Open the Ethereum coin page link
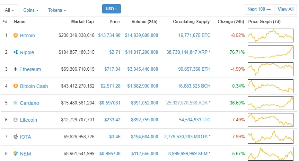This screenshot has width=299, height=161. coord(30,69)
